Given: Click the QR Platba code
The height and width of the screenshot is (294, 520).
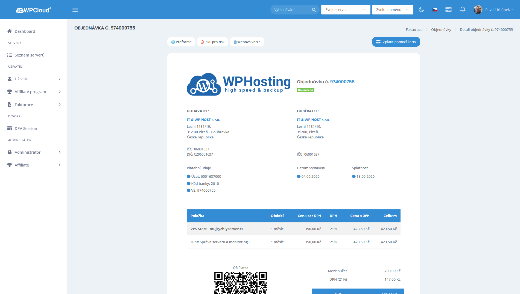Looking at the screenshot, I should point(241,283).
